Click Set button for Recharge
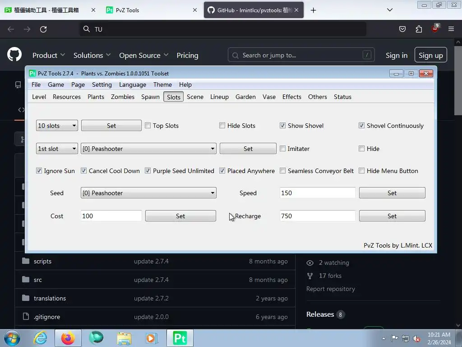The image size is (462, 347). (x=392, y=216)
